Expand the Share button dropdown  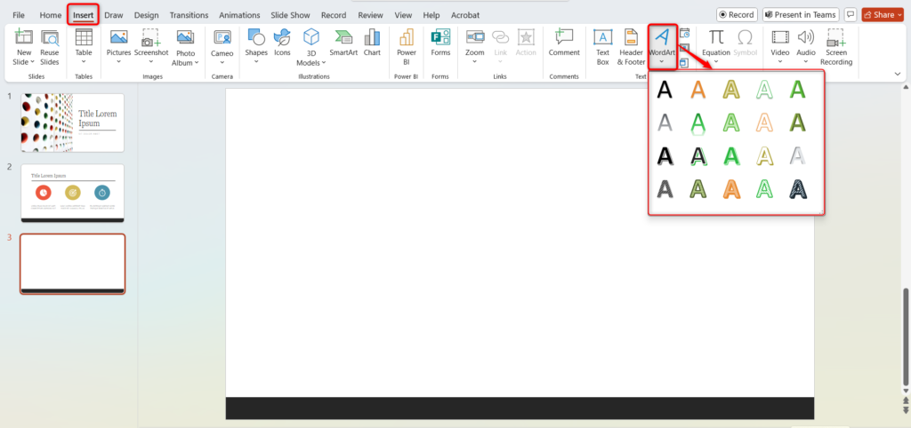click(x=898, y=15)
